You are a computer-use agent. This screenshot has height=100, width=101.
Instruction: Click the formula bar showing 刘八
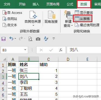[84, 50]
